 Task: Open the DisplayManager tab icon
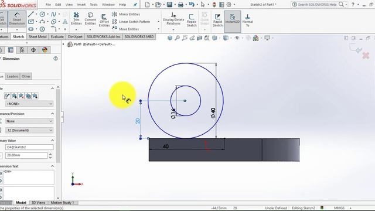(x=45, y=50)
